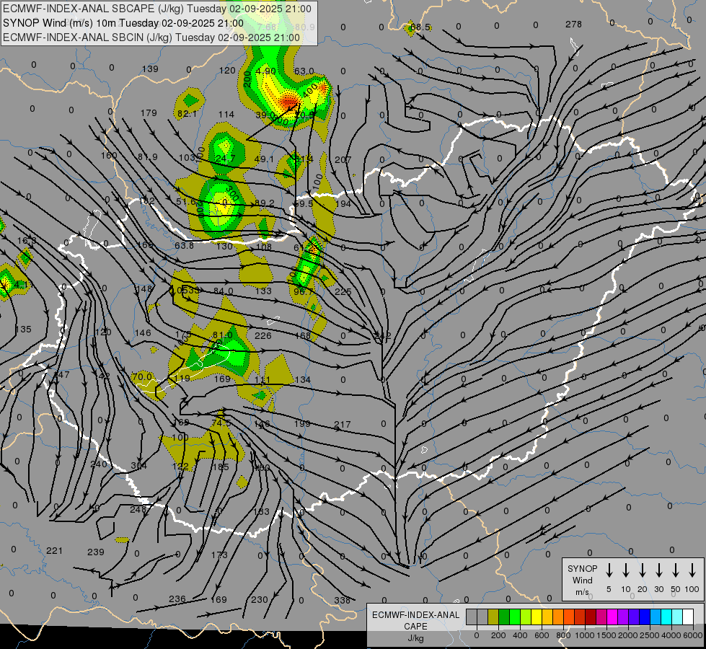Viewport: 706px width, 649px height.
Task: Click the SYNOP label in wind legend
Action: point(582,568)
